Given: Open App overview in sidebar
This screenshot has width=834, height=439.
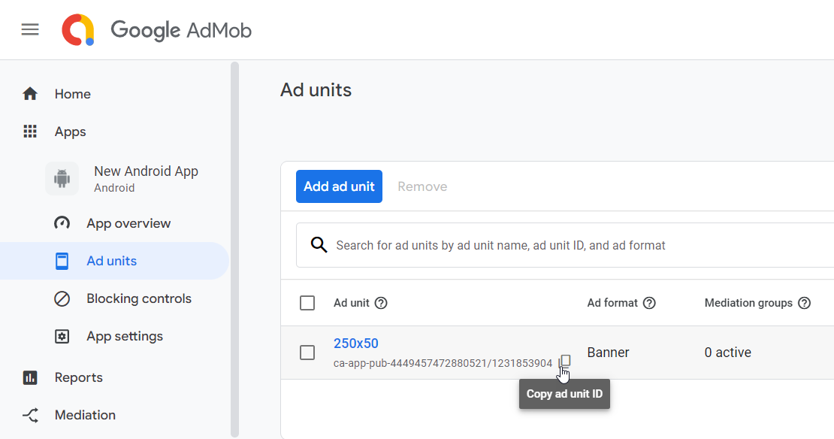Looking at the screenshot, I should point(128,223).
